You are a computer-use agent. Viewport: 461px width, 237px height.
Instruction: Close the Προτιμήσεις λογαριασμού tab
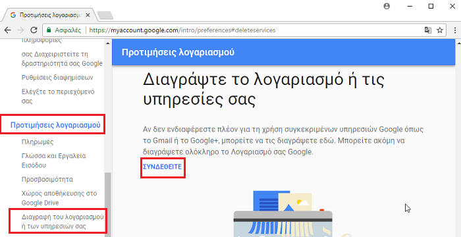coord(88,15)
